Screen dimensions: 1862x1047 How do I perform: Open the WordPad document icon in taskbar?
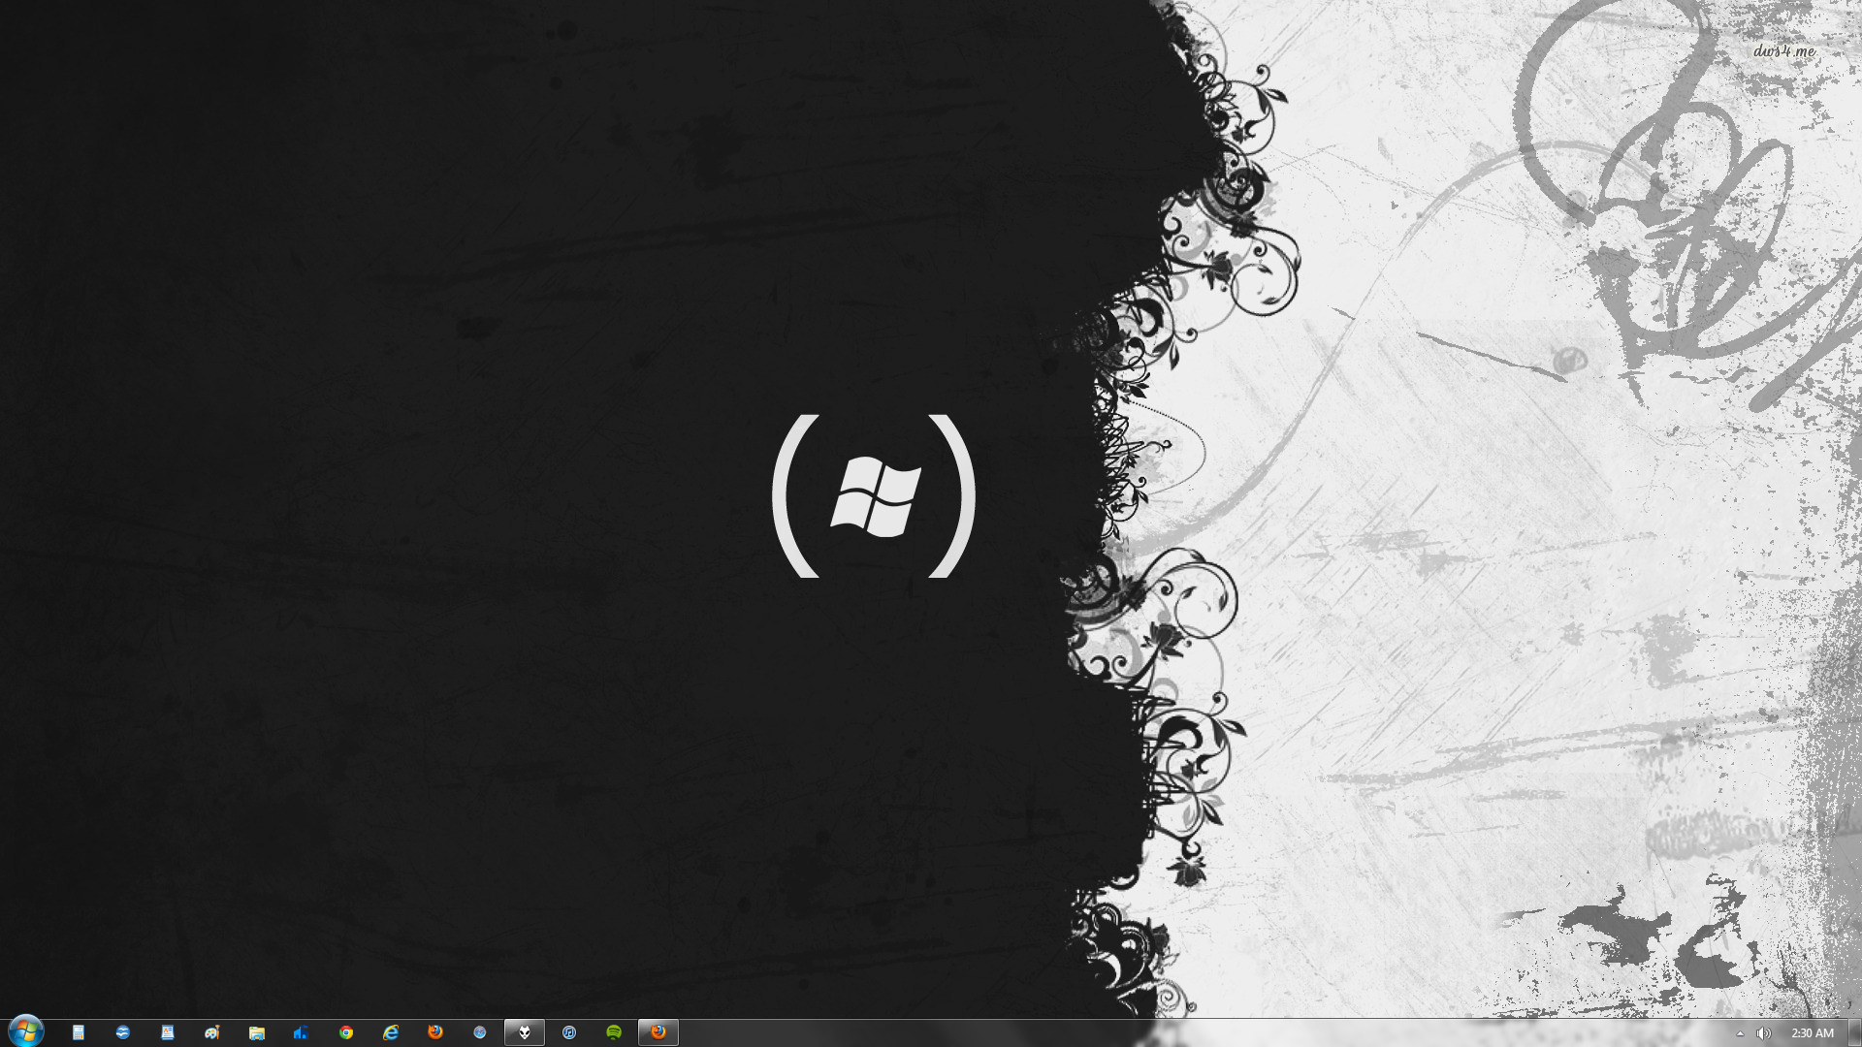coord(168,1032)
